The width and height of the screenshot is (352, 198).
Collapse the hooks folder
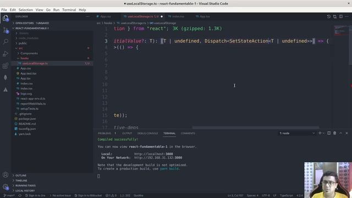pyautogui.click(x=24, y=58)
